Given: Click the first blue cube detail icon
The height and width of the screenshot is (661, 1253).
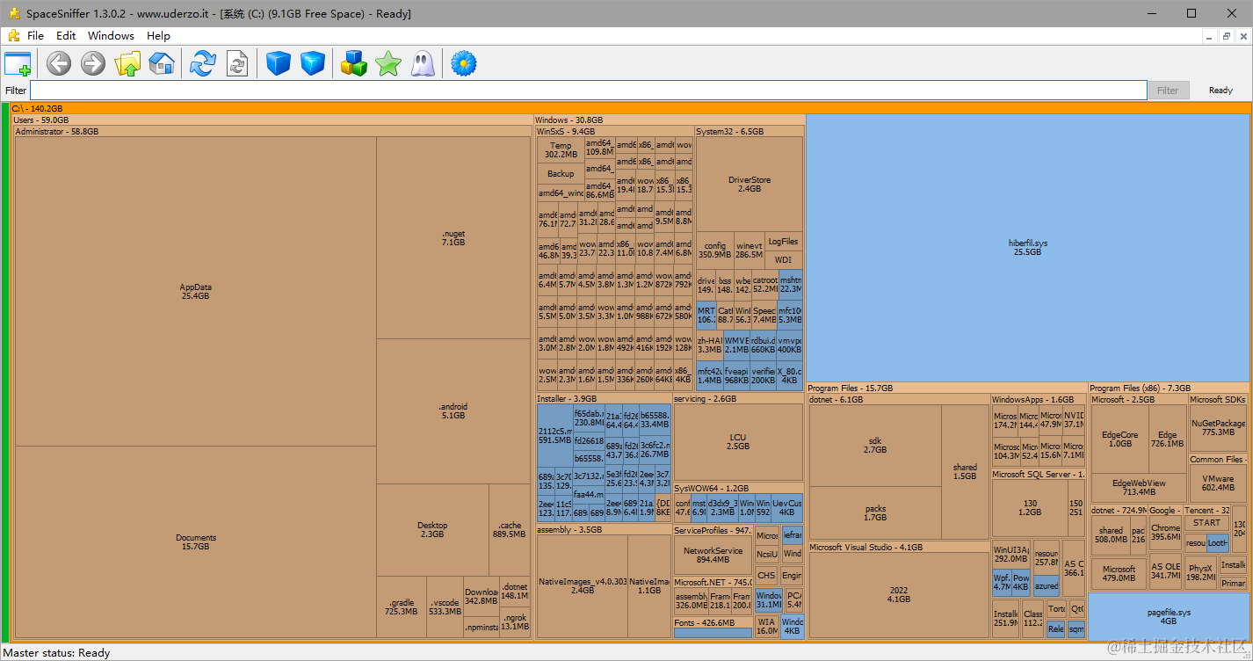Looking at the screenshot, I should tap(279, 63).
